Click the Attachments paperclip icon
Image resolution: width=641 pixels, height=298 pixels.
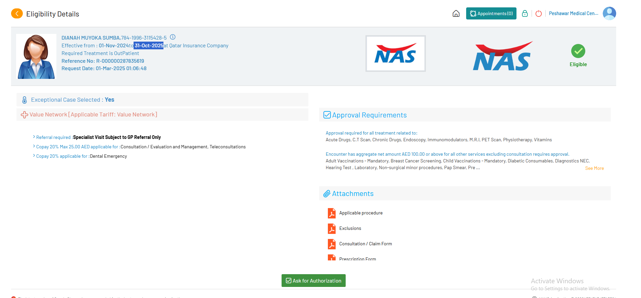(327, 194)
